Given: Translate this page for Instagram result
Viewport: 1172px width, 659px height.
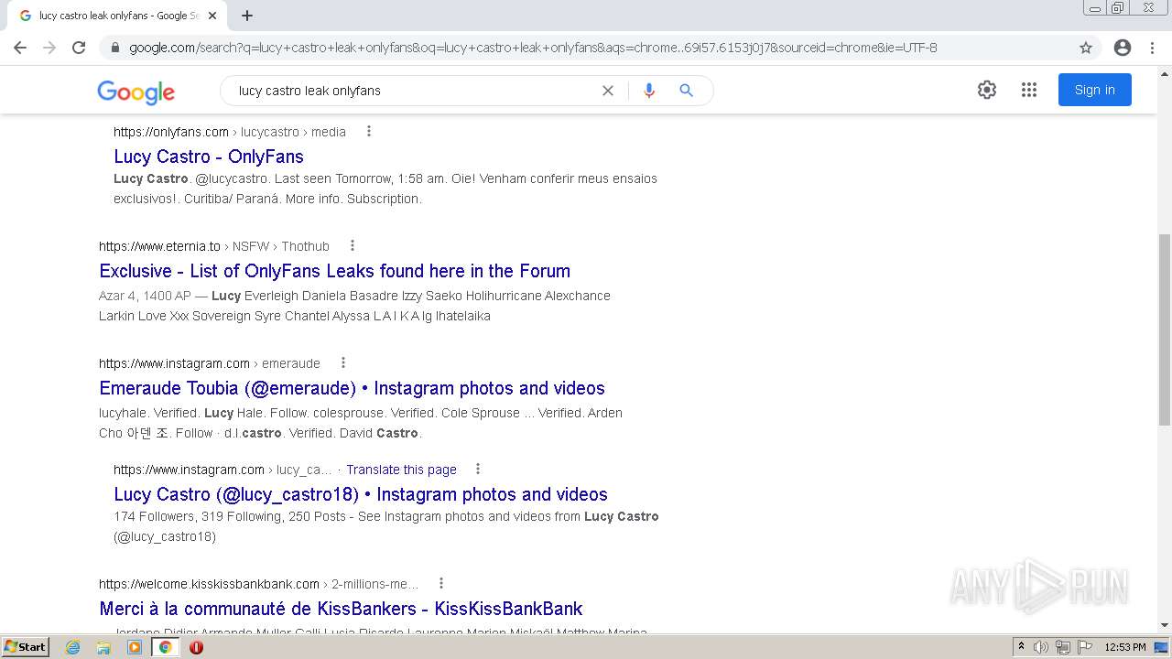Looking at the screenshot, I should 401,470.
